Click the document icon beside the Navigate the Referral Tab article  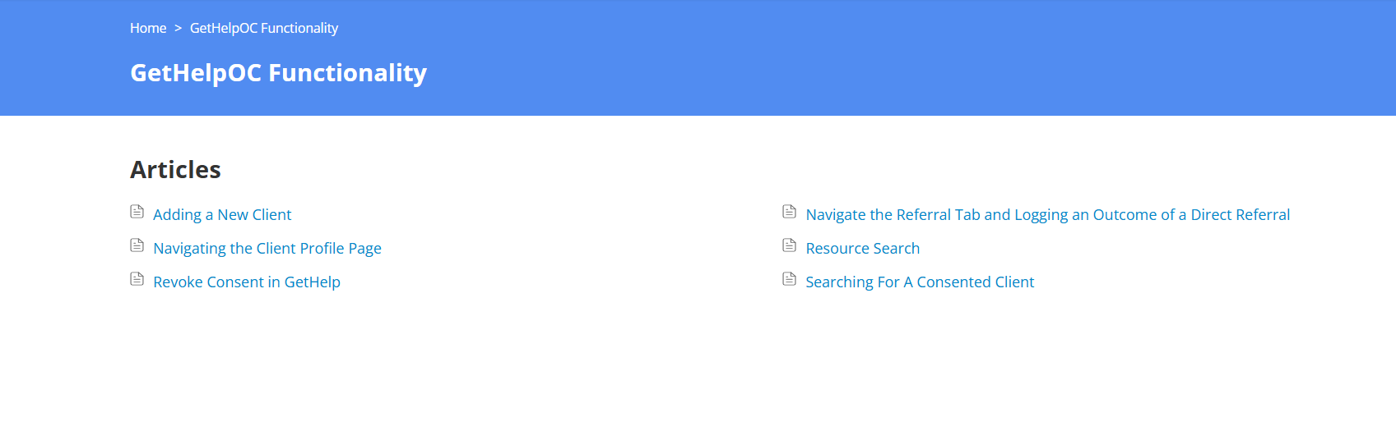pyautogui.click(x=789, y=212)
